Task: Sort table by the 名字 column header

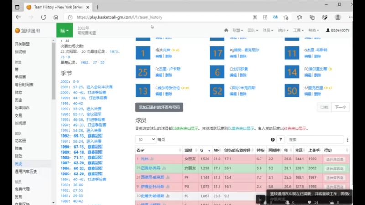Action: [159, 150]
